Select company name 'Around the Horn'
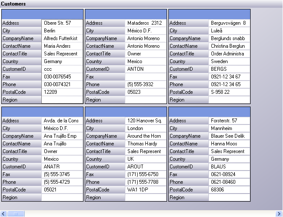Image resolution: width=283 pixels, height=217 pixels. 146,136
